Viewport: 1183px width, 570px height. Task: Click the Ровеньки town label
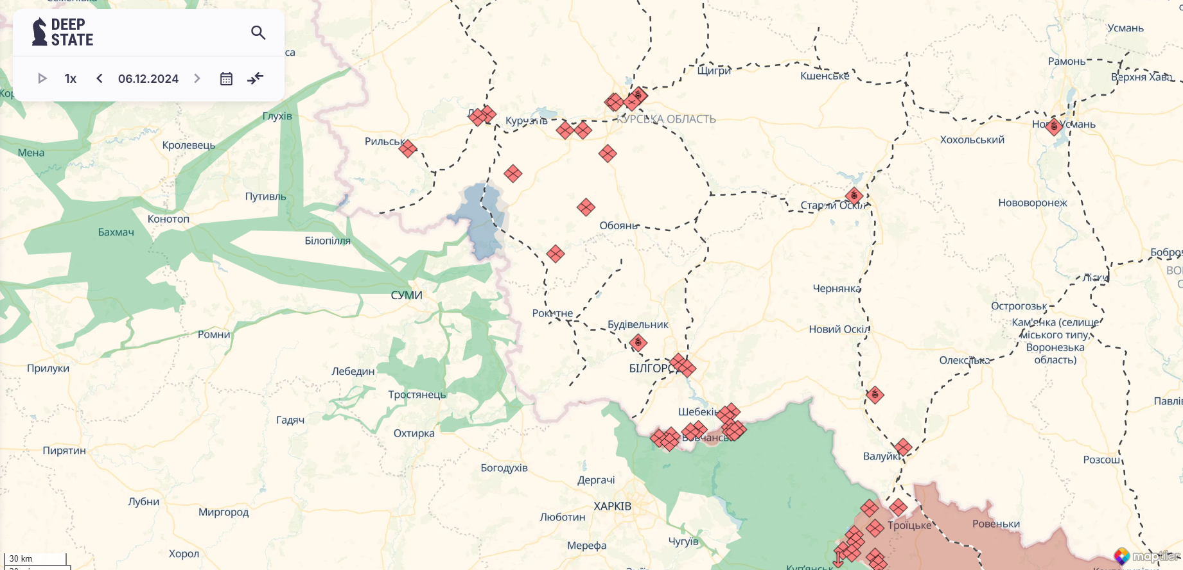tap(996, 524)
